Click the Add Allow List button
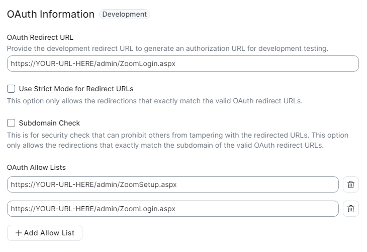 tap(45, 233)
